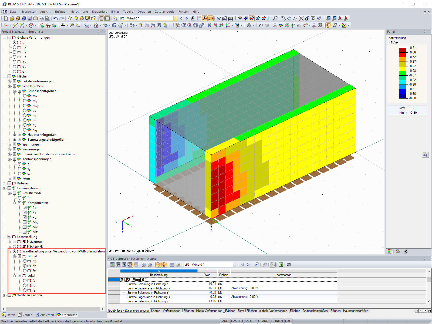Image resolution: width=432 pixels, height=324 pixels.
Task: Click the color panel icon at bottom of Panel
Action: (390, 251)
